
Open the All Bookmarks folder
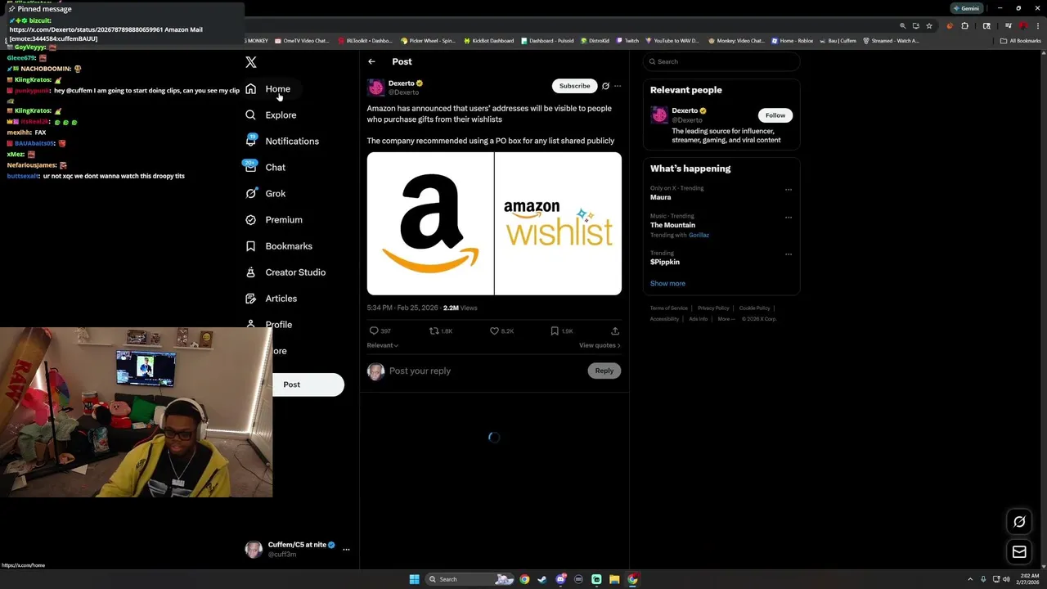tap(1020, 40)
